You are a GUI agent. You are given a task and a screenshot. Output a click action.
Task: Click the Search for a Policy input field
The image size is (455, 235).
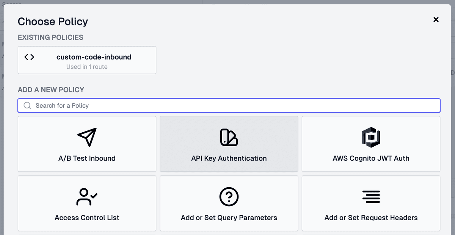point(152,105)
